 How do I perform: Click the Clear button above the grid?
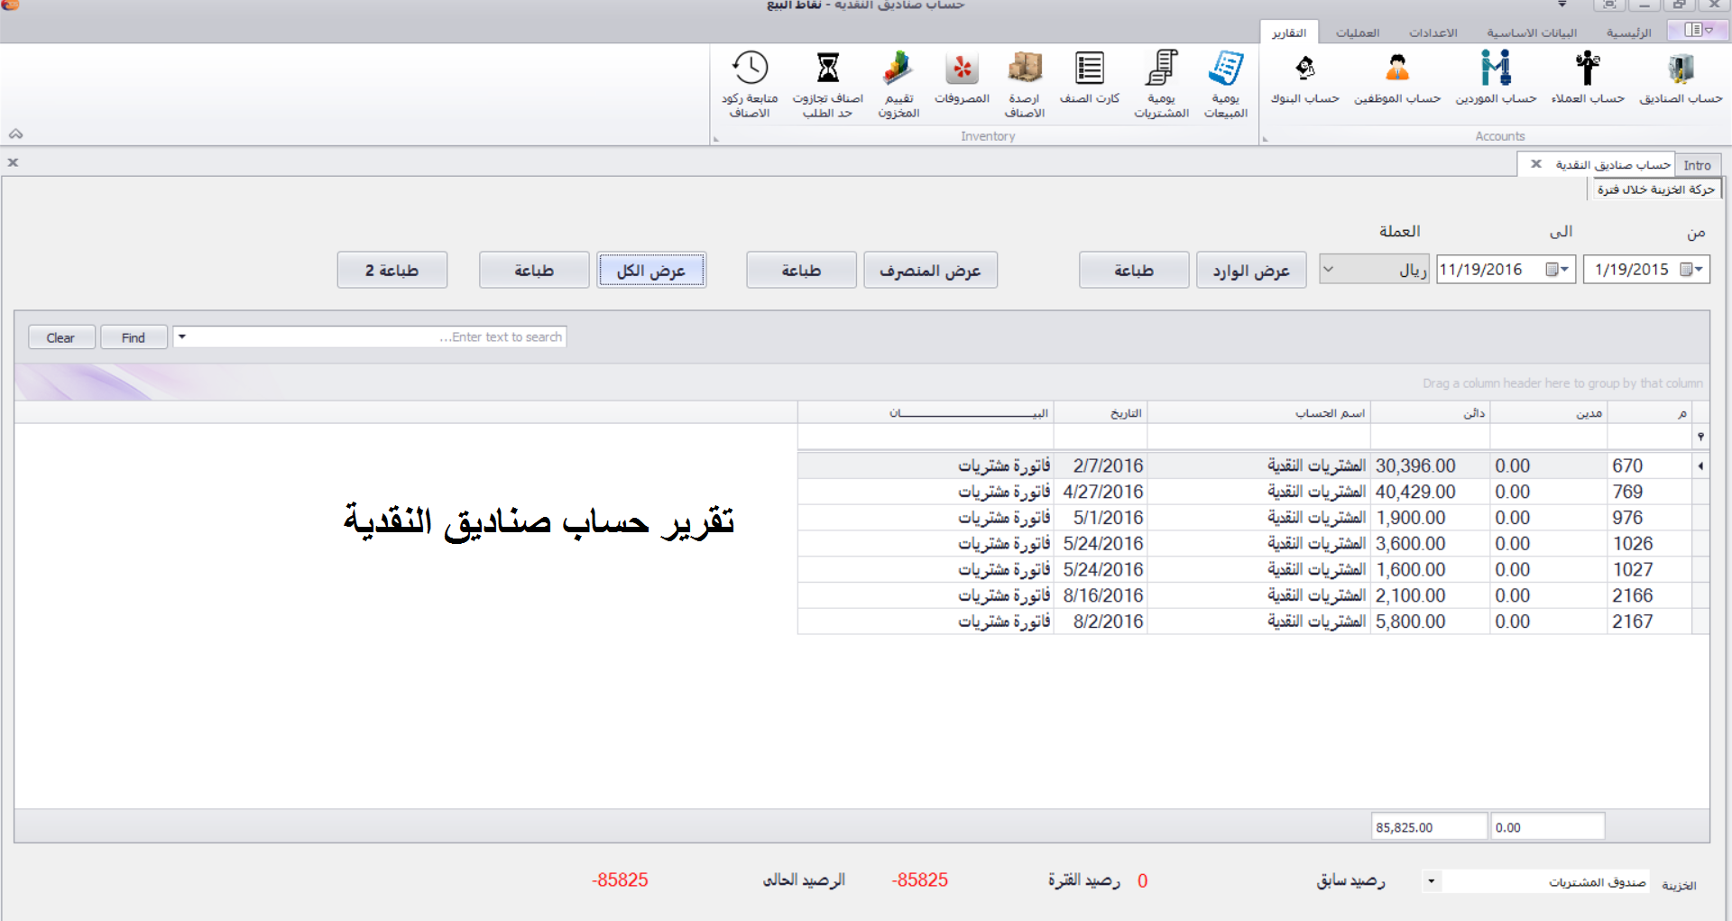[x=61, y=336]
